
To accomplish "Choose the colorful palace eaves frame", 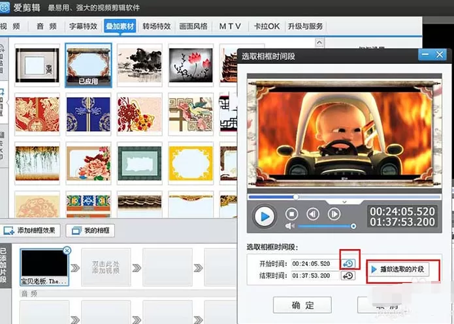I will tap(88, 205).
